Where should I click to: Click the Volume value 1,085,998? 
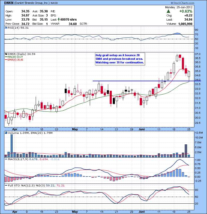[185, 24]
